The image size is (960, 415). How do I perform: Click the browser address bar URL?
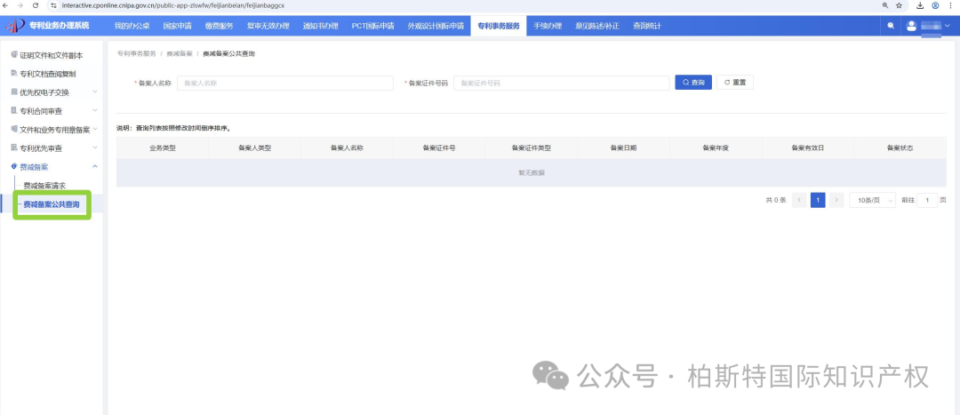[x=173, y=5]
